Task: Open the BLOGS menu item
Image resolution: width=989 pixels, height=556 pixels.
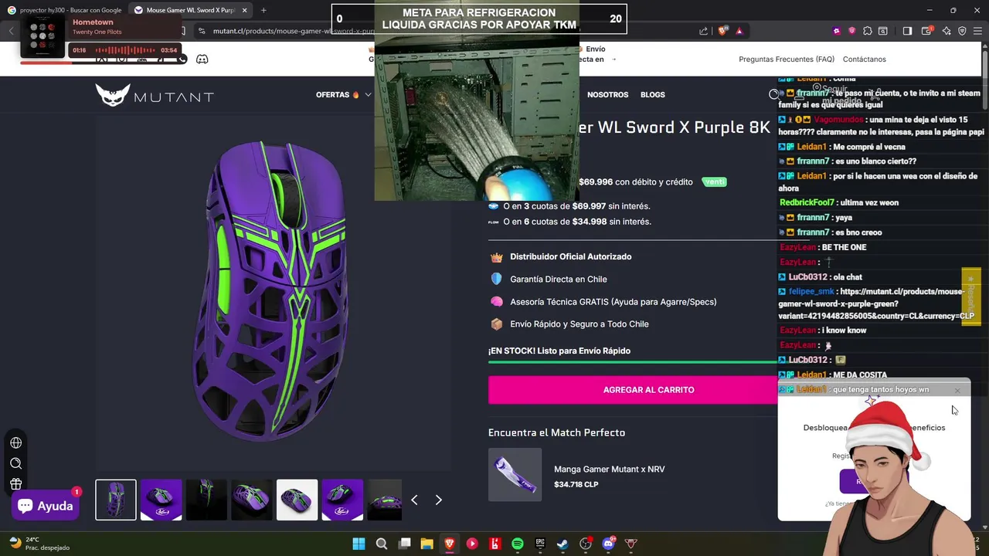Action: pyautogui.click(x=652, y=95)
